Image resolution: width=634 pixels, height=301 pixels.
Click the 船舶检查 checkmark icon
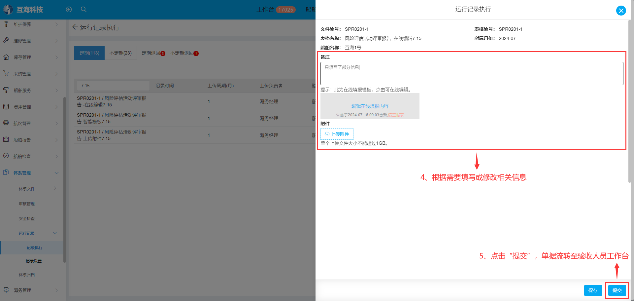[6, 156]
